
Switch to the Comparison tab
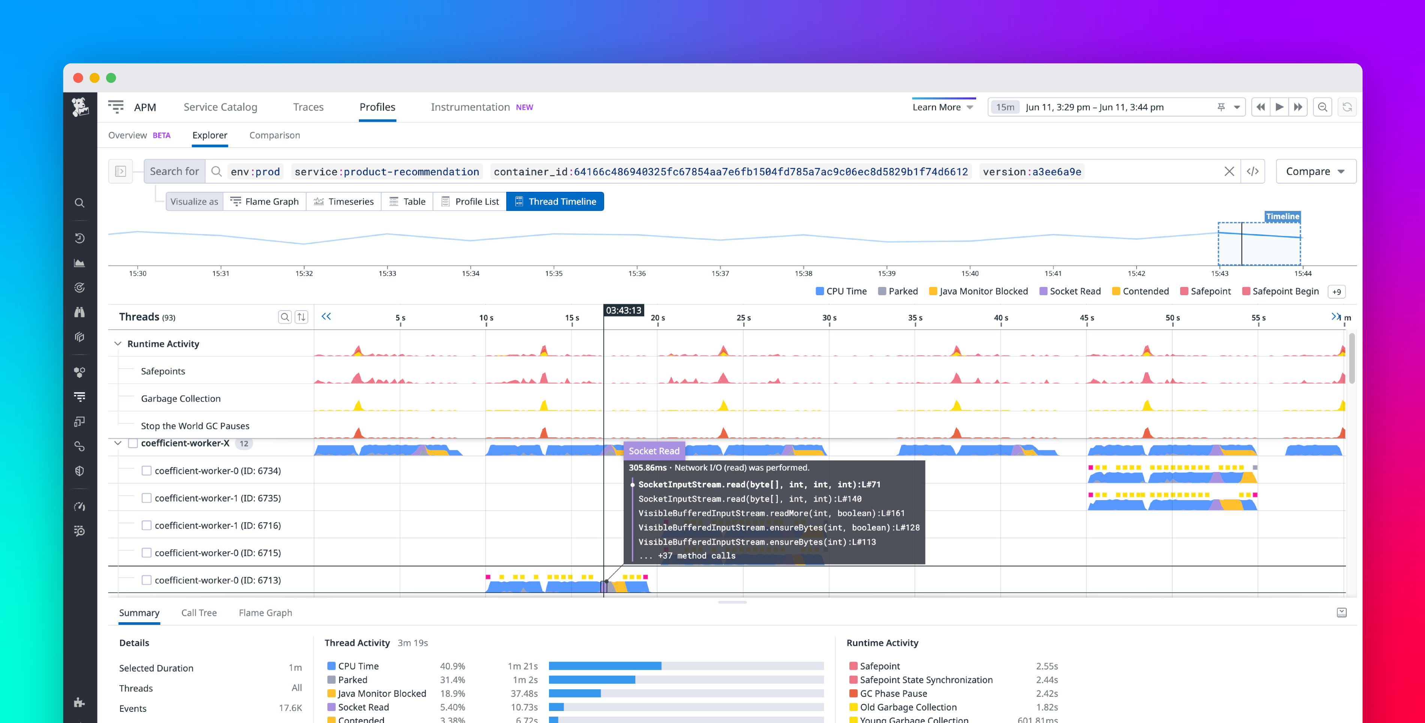pyautogui.click(x=274, y=135)
